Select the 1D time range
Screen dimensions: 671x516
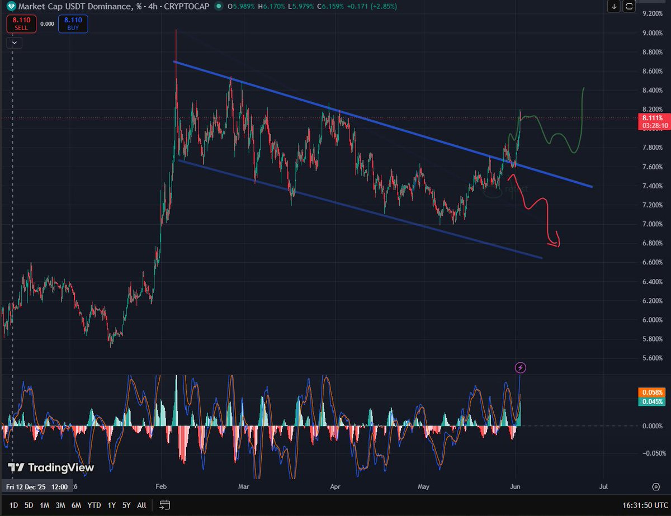click(x=13, y=505)
